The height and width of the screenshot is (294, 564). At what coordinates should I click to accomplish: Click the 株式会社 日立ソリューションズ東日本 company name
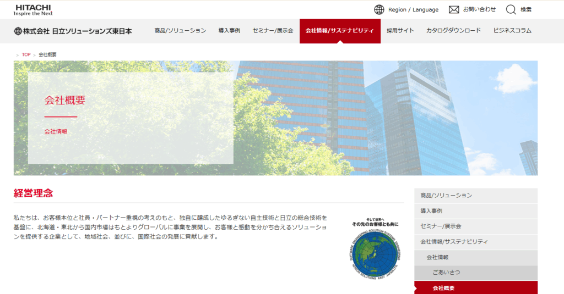point(78,31)
